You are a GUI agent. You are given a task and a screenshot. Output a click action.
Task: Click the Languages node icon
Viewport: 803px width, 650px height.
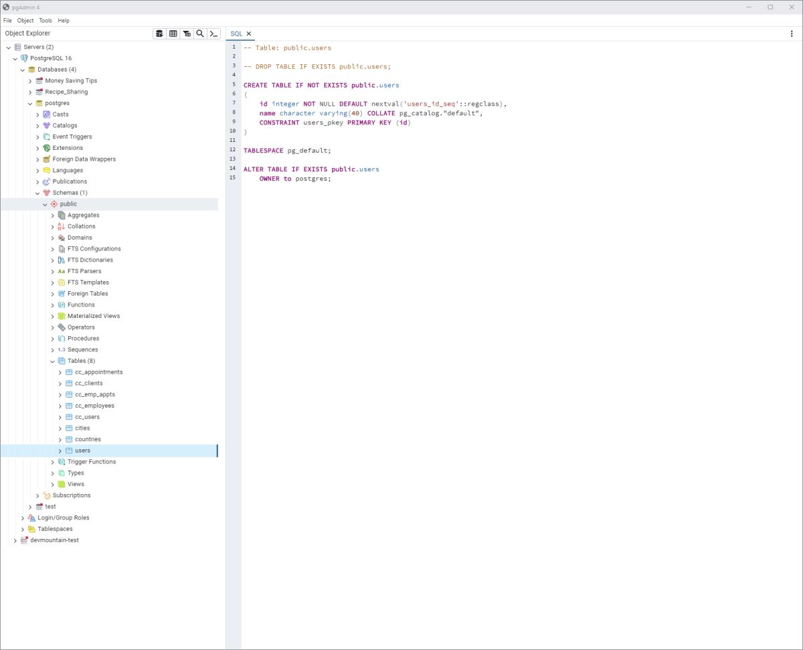[x=46, y=170]
